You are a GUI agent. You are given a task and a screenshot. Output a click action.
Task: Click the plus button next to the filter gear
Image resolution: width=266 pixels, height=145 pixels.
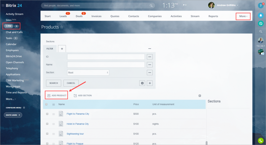150,83
